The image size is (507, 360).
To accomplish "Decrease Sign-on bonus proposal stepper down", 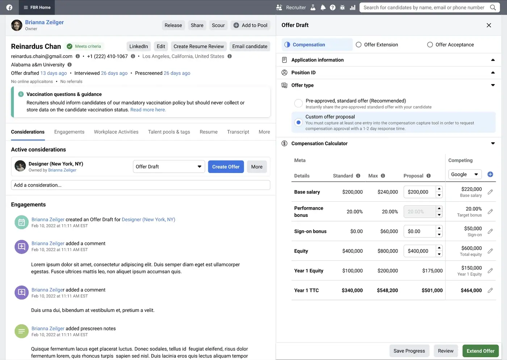I will (439, 235).
